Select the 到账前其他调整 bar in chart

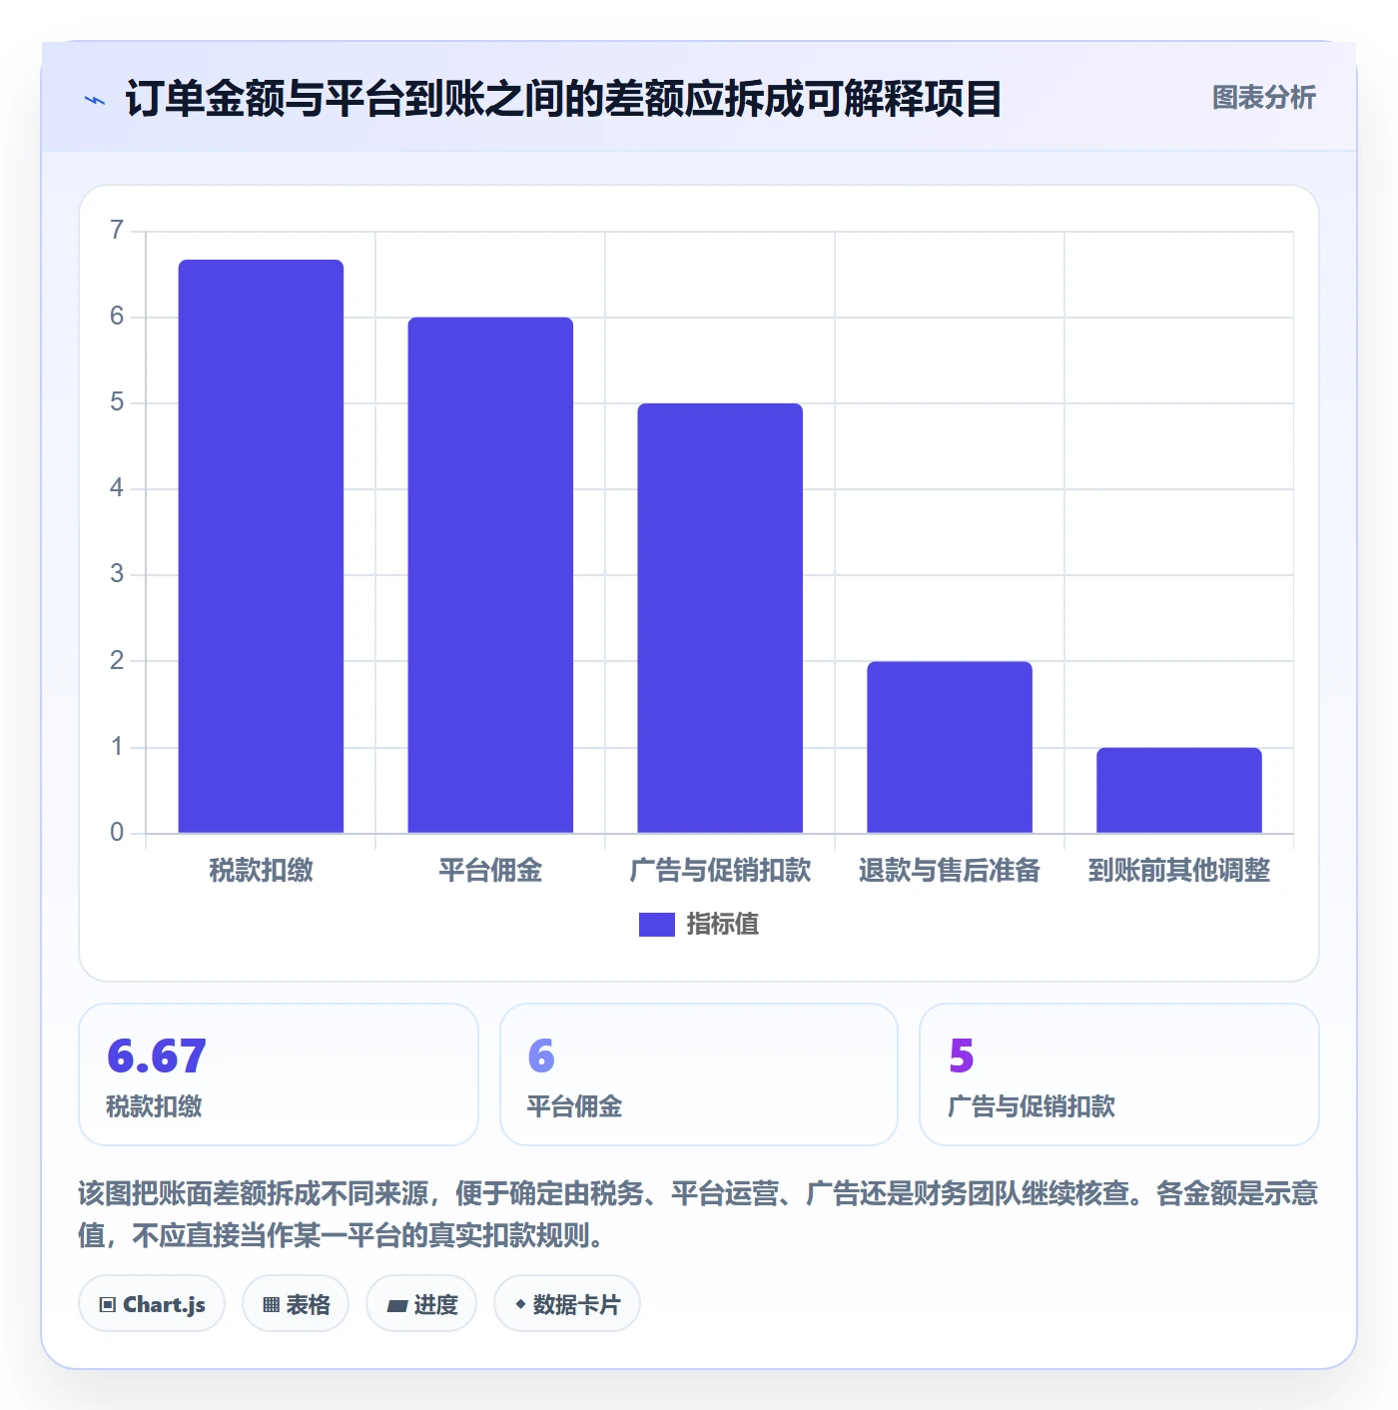1179,790
